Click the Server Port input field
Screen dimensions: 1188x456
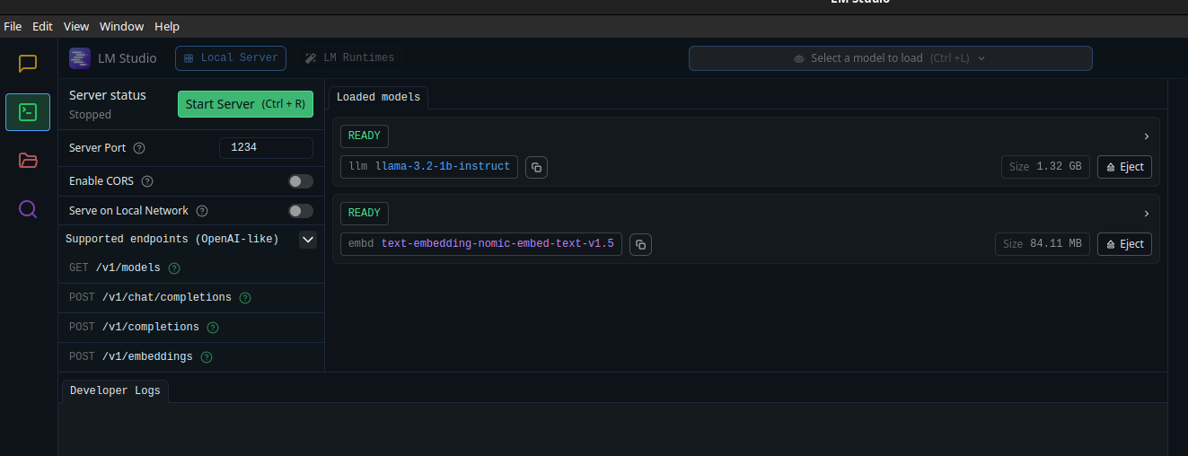click(266, 148)
